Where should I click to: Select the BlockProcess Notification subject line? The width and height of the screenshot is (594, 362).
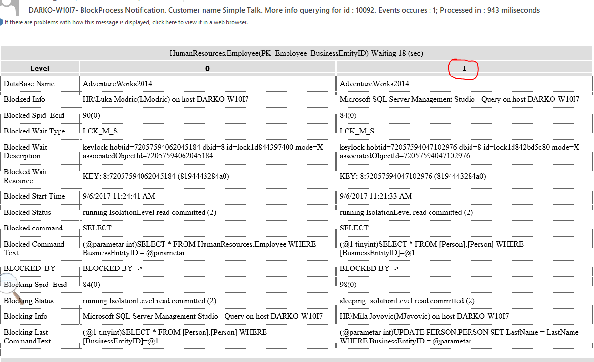coord(284,10)
